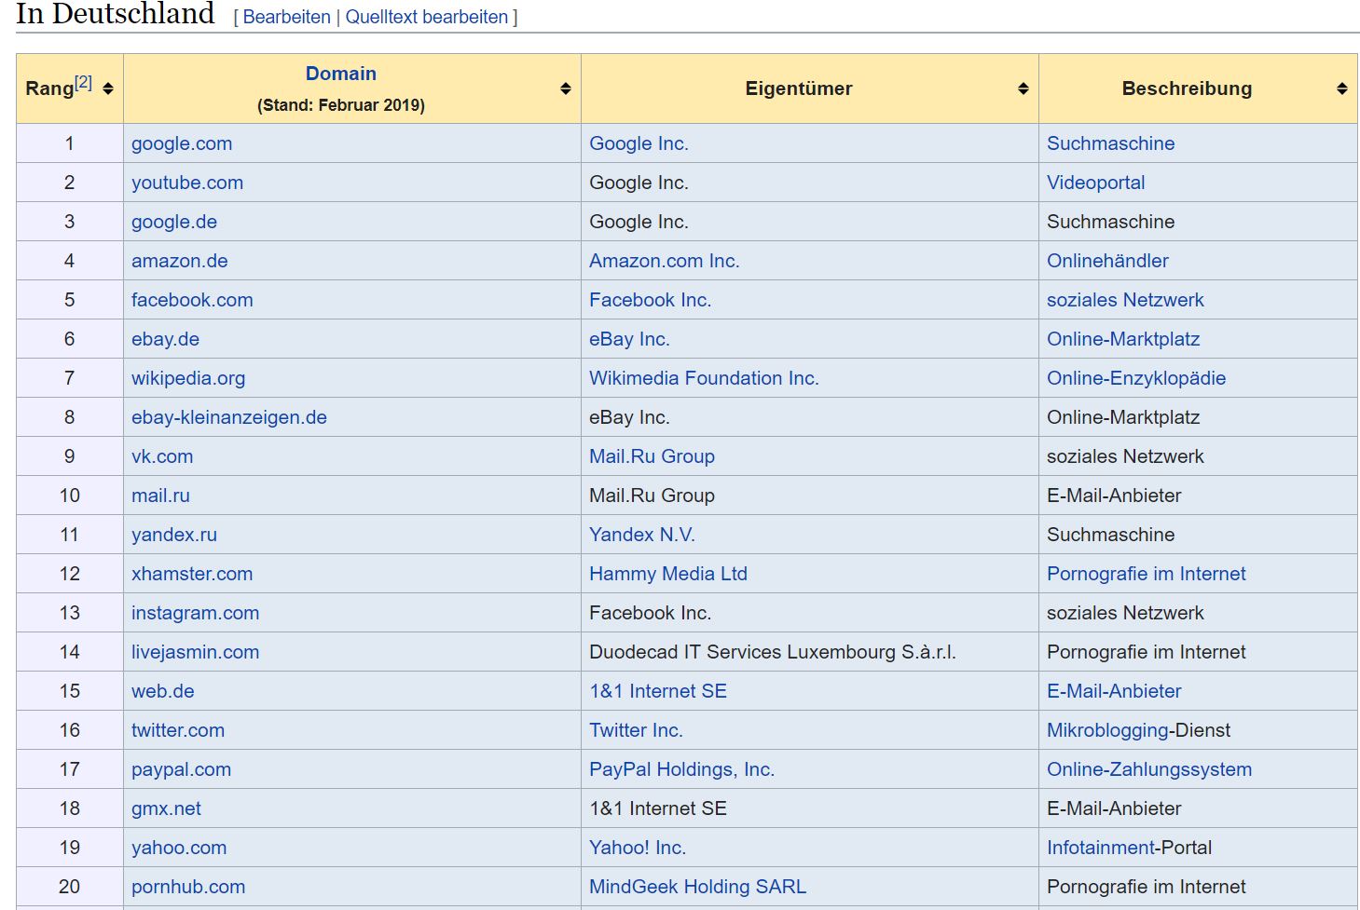Open MindGeek Holding SARL link
Image resolution: width=1360 pixels, height=910 pixels.
click(697, 887)
